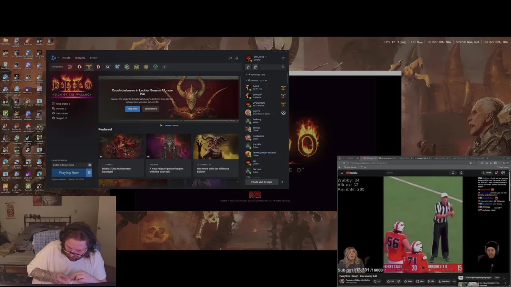Screen dimensions: 511x287
Task: Click inside the Battle.net friends search field
Action: tap(270, 67)
